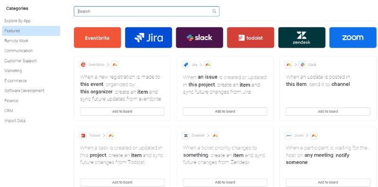Click the search magnifier icon
The height and width of the screenshot is (187, 378).
[214, 11]
